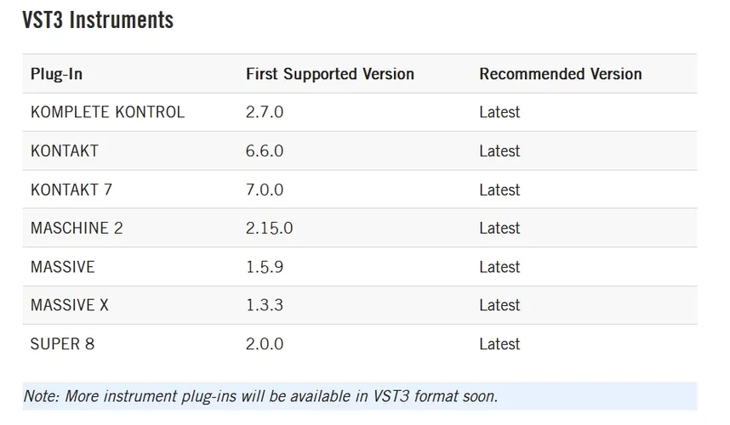Screen dimensions: 730x425
Task: Click the MASCHINE 2 plug-in cell
Action: (77, 228)
